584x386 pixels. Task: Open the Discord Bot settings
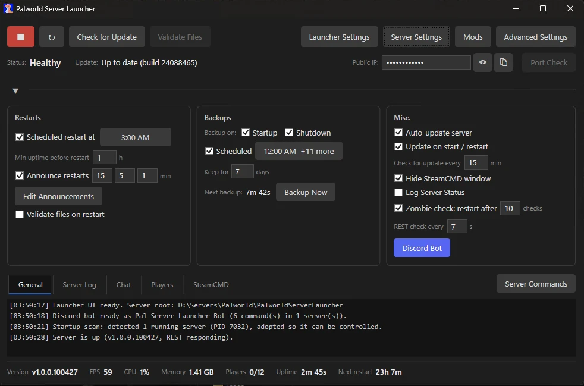[422, 248]
